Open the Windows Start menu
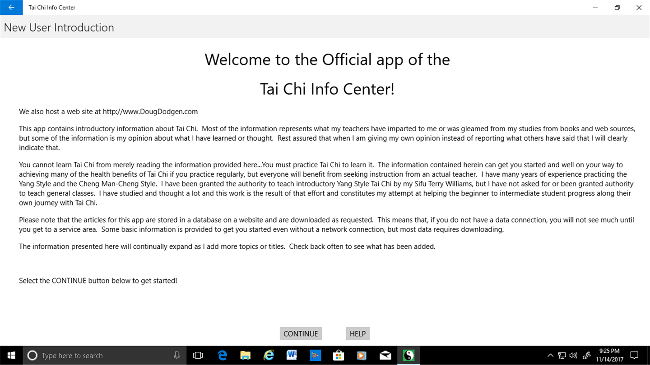650x365 pixels. (11, 356)
